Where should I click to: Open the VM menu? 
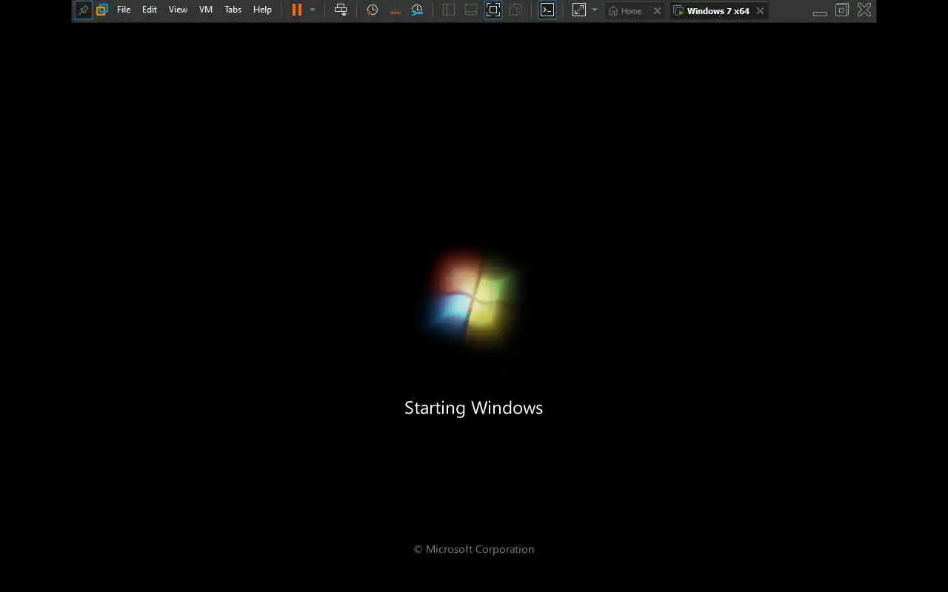pos(206,10)
